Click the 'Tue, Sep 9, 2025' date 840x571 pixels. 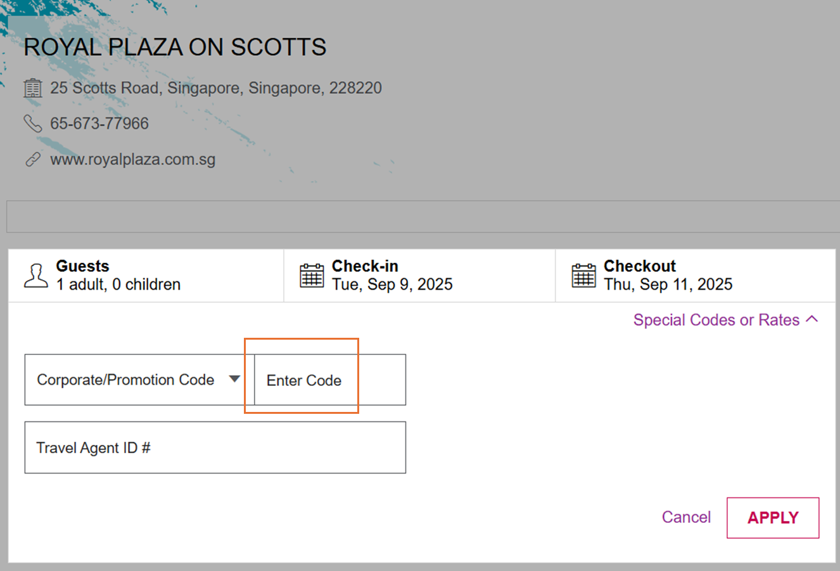coord(392,285)
